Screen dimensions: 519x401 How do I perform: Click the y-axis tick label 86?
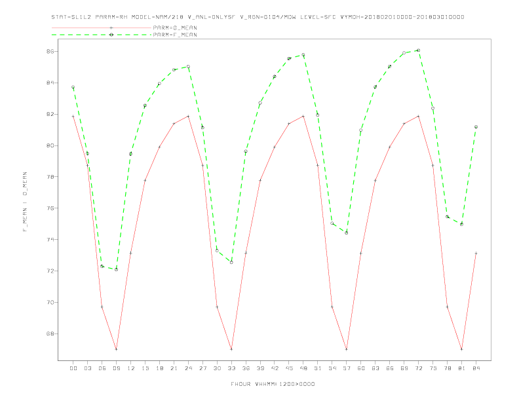(x=50, y=52)
